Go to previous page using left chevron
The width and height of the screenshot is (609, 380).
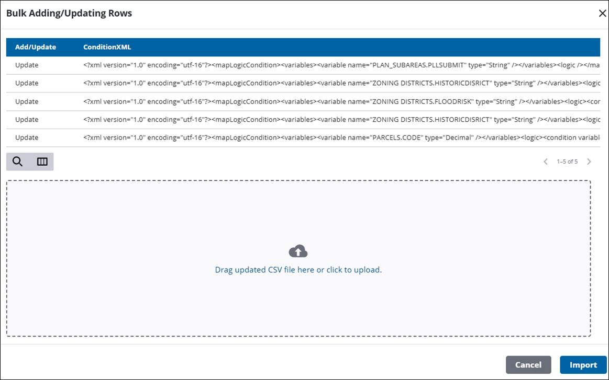pos(545,162)
